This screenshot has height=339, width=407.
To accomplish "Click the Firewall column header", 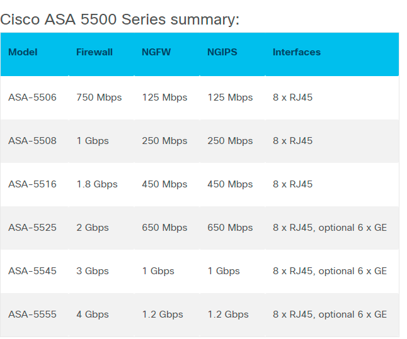I will (95, 52).
